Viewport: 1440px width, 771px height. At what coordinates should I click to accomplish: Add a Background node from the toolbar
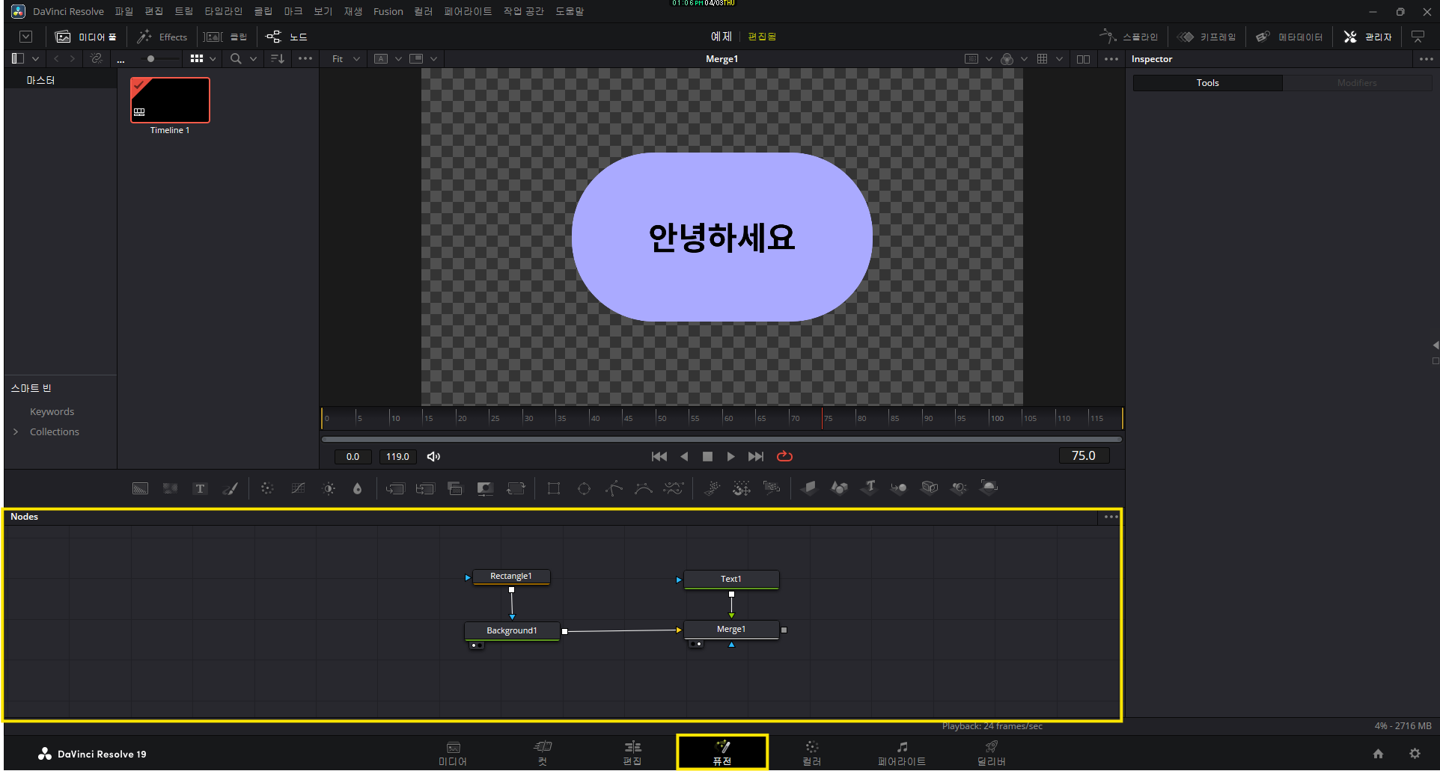coord(140,488)
